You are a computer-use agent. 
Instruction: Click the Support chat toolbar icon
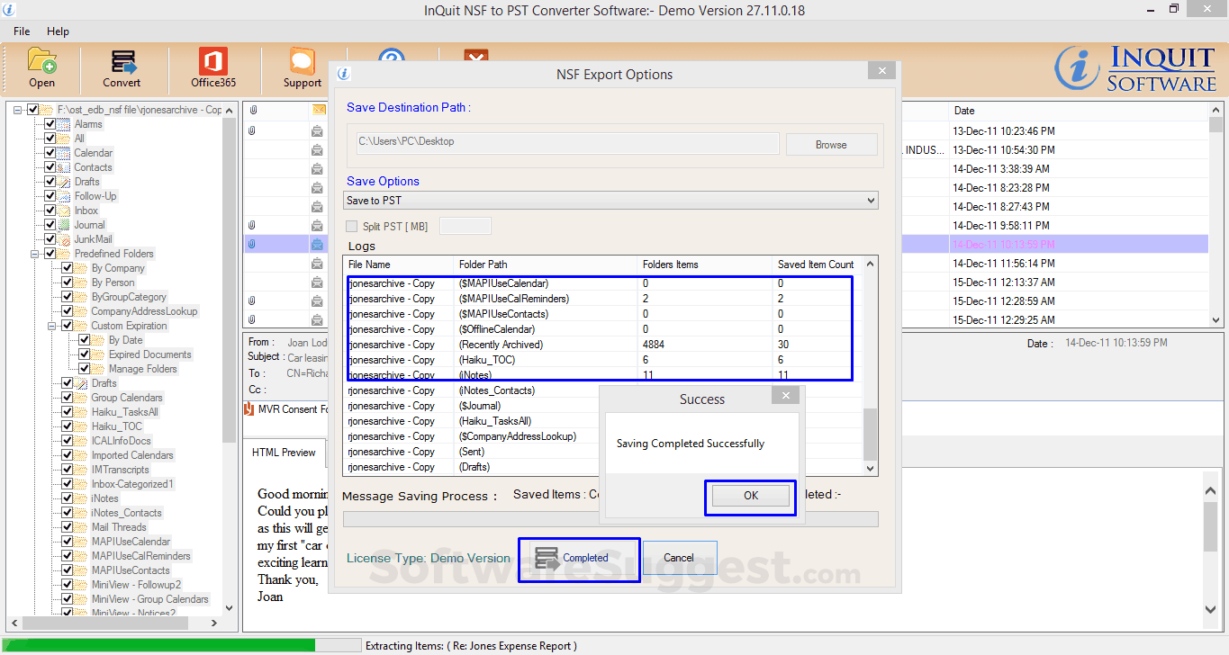click(302, 61)
